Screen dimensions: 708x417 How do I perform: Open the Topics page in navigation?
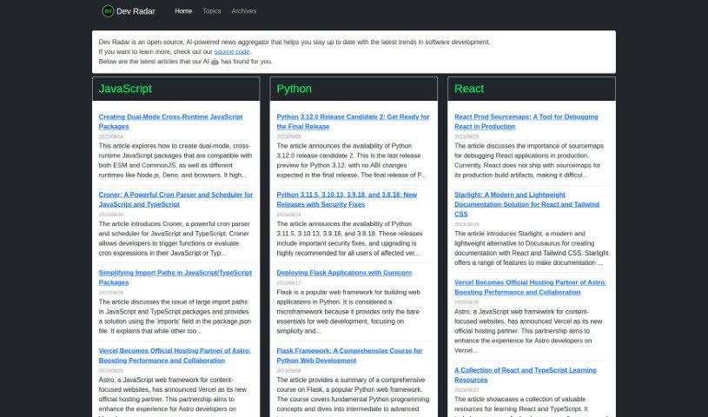click(x=211, y=11)
